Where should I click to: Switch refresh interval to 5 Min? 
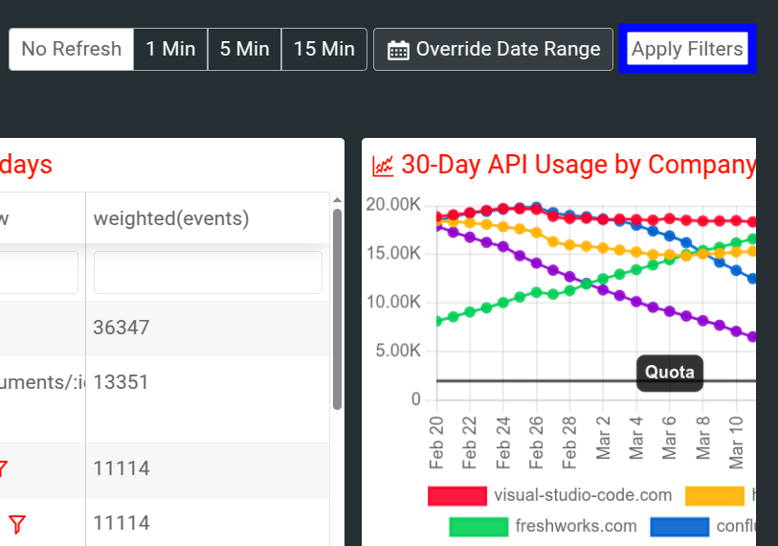point(244,49)
